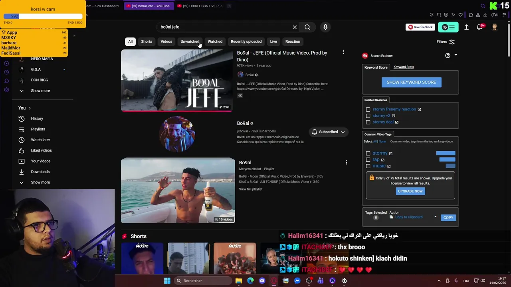Check the 'stormy frenemy reaction' related search
This screenshot has height=287, width=511.
coord(368,109)
